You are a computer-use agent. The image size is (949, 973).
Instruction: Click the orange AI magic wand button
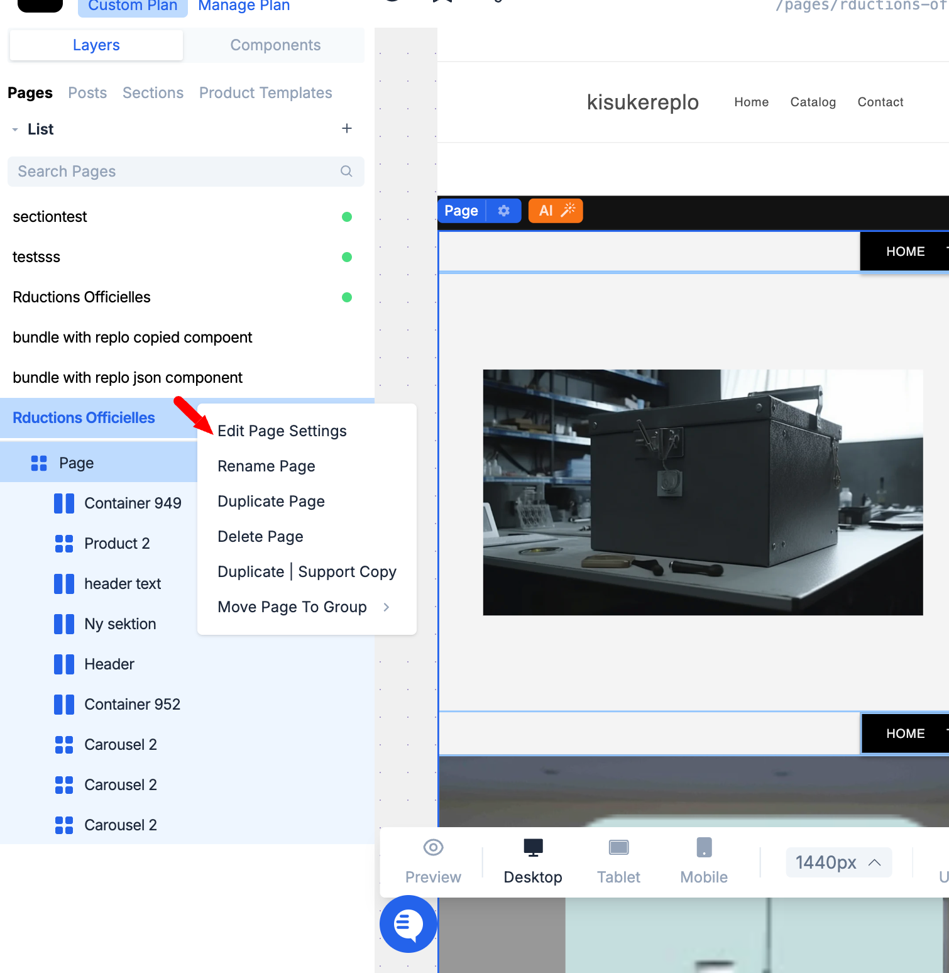coord(556,211)
